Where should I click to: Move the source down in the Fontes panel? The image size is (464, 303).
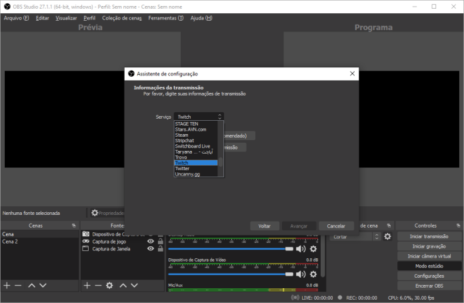(135, 285)
